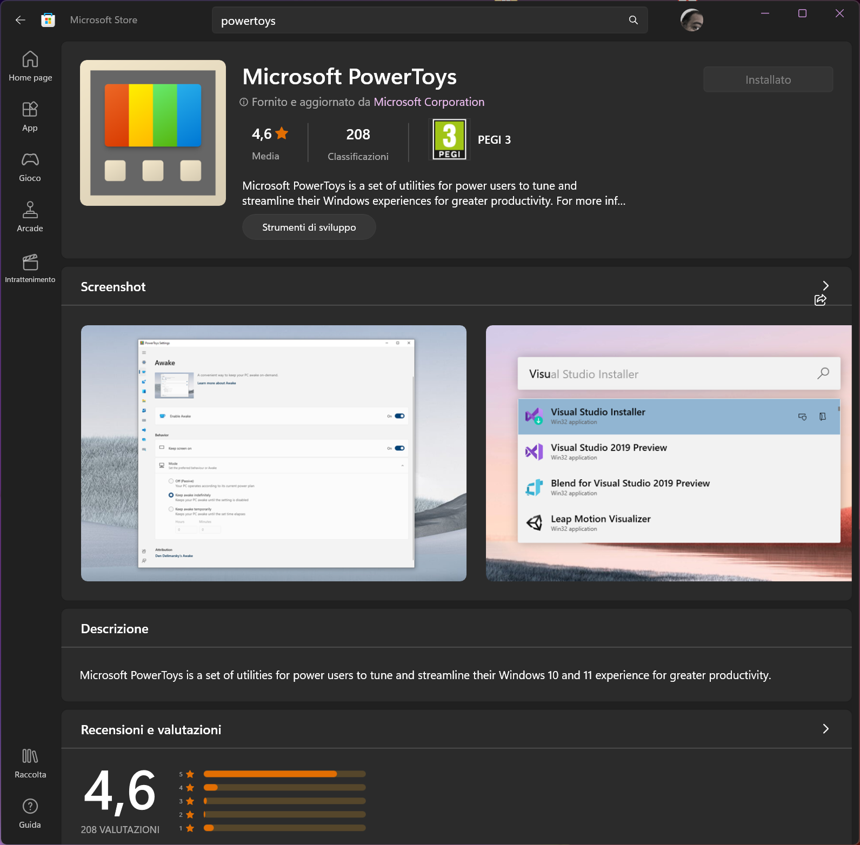Open the Visual Studio Installer screenshot thumbnail

(x=669, y=453)
